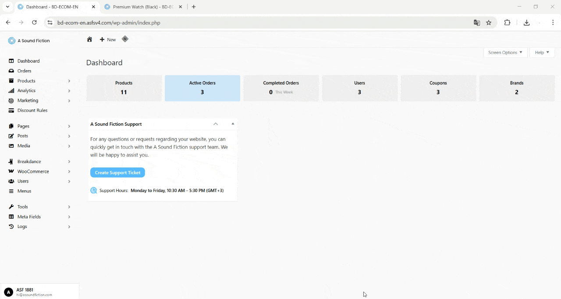Click the home icon in admin bar
Image resolution: width=561 pixels, height=299 pixels.
[89, 39]
